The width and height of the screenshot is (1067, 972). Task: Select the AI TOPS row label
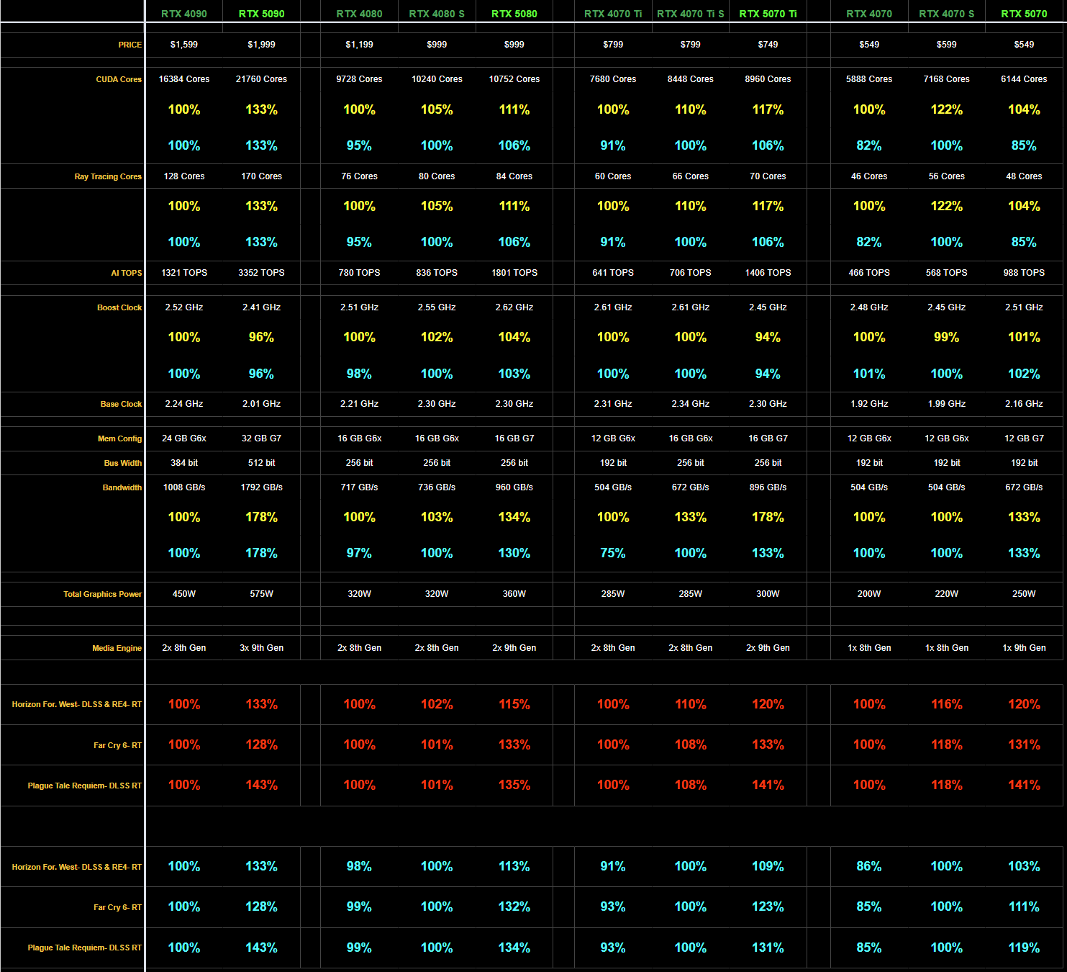click(126, 273)
